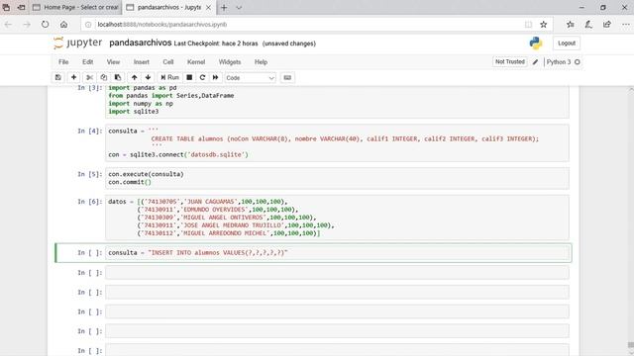
Task: Open browser settings and more menu
Action: 625,25
